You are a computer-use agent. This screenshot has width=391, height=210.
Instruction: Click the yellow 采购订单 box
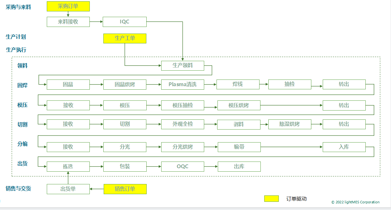[x=68, y=6]
